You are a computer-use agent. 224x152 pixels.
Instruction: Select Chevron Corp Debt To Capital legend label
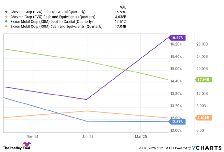[x=48, y=12]
